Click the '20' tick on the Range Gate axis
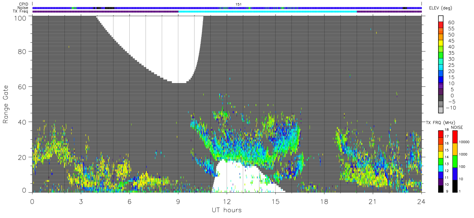The height and width of the screenshot is (218, 474). click(x=22, y=157)
